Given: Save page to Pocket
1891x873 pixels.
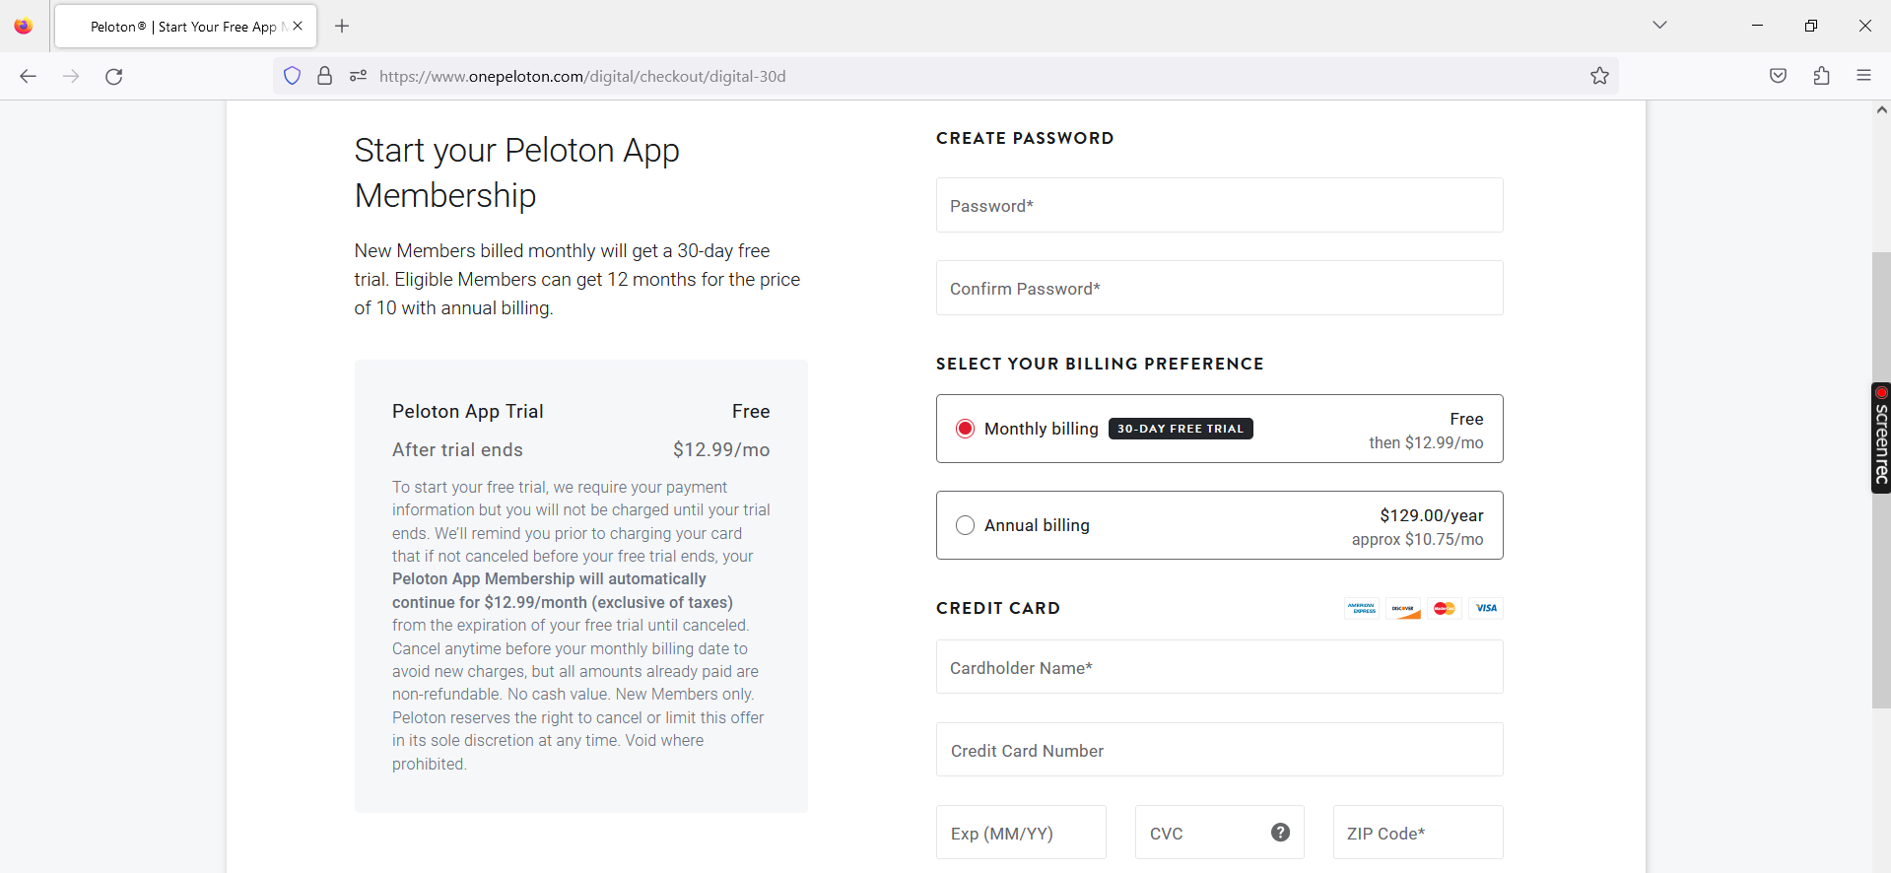Looking at the screenshot, I should coord(1778,76).
